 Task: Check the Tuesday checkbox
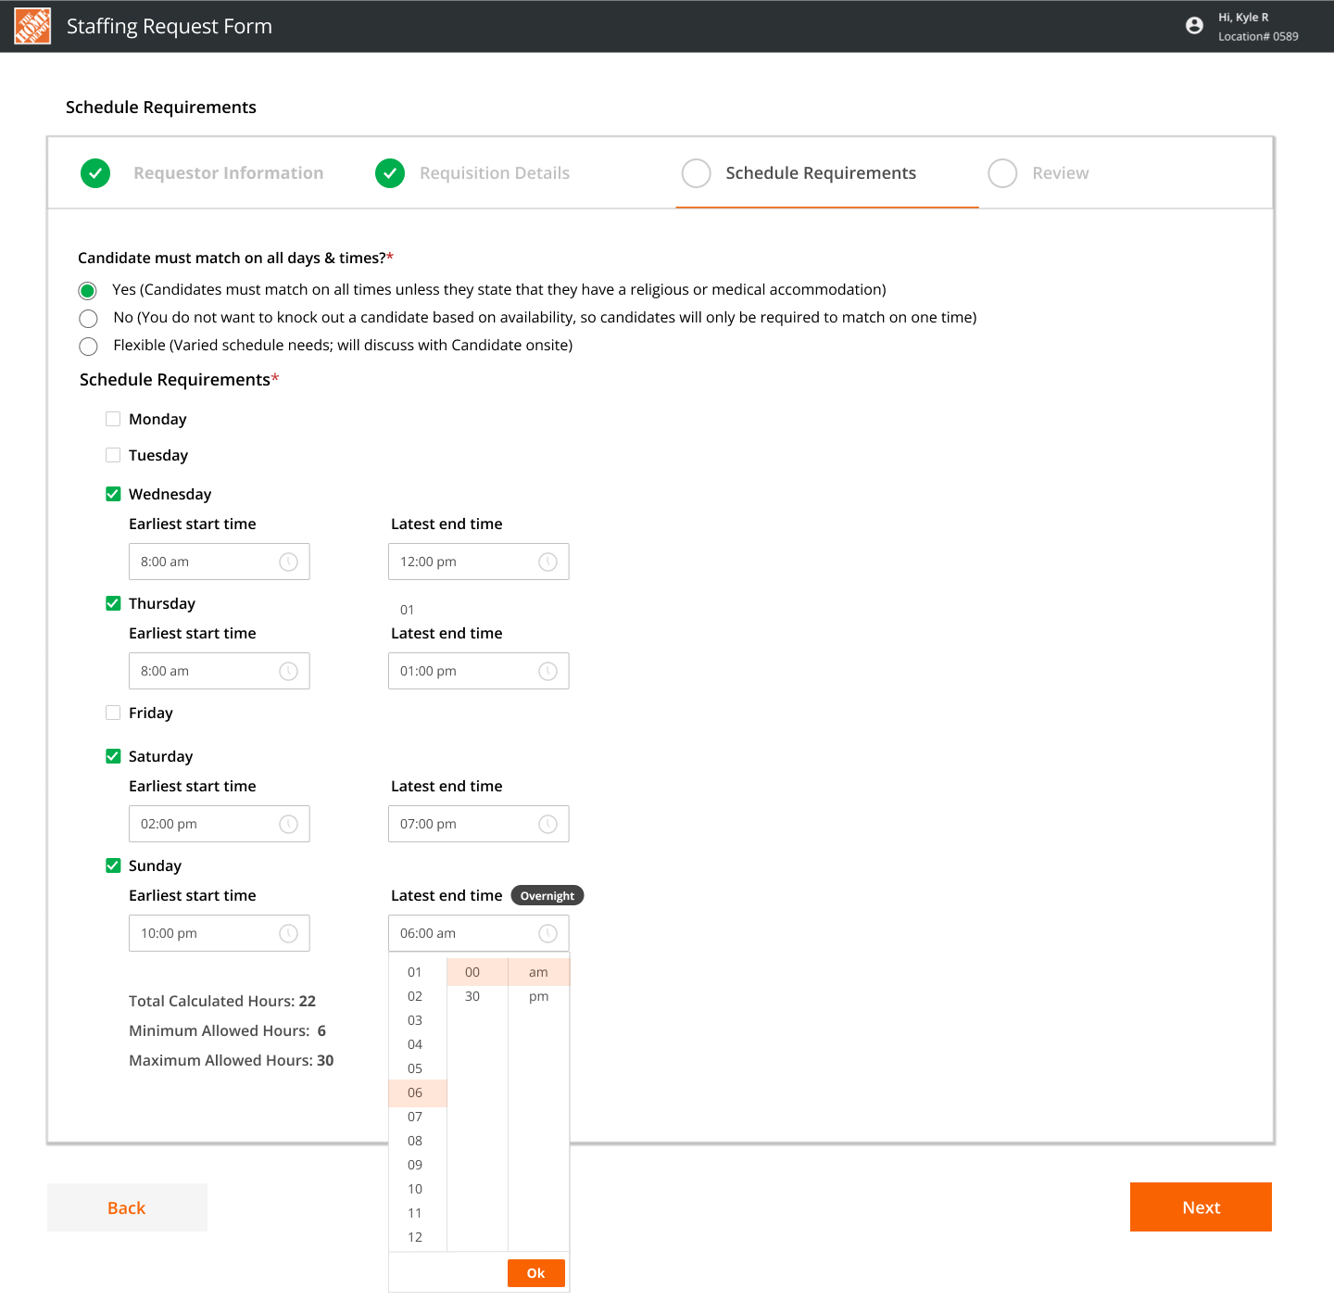pos(113,455)
